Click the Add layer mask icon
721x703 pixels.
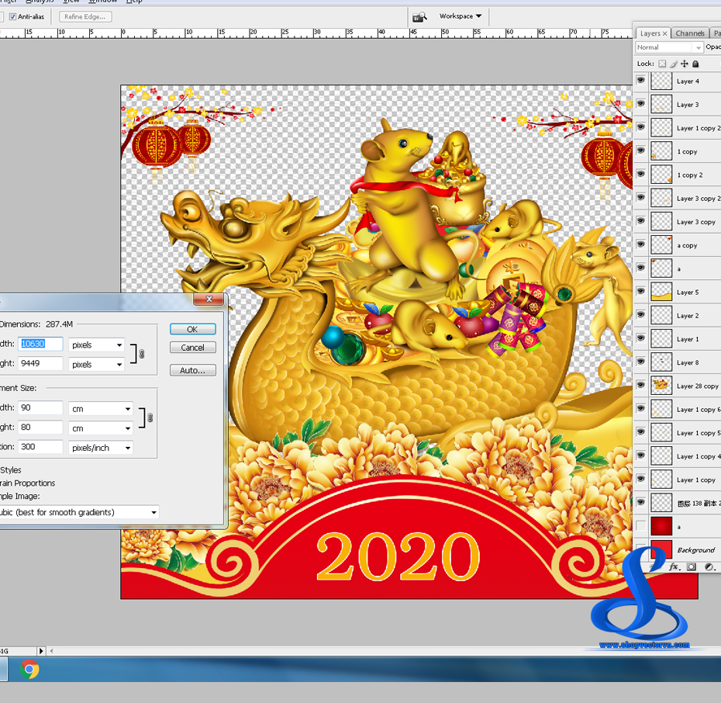(x=691, y=566)
